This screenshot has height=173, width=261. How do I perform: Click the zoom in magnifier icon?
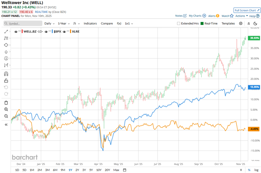pos(6,109)
